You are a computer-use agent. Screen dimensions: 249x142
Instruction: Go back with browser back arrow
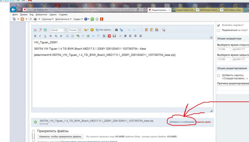pyautogui.click(x=13, y=10)
